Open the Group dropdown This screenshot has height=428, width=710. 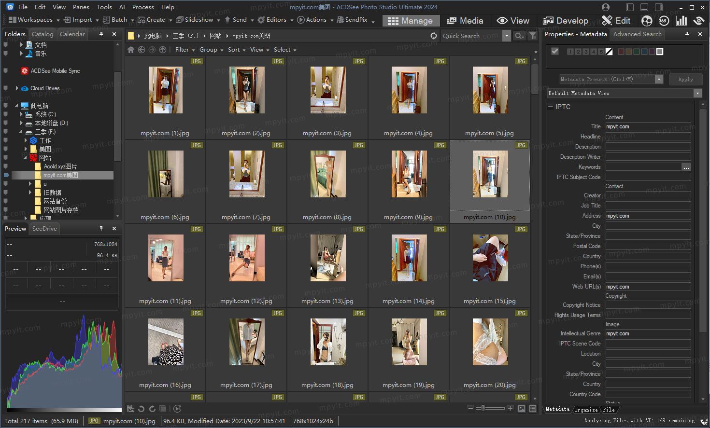click(211, 50)
